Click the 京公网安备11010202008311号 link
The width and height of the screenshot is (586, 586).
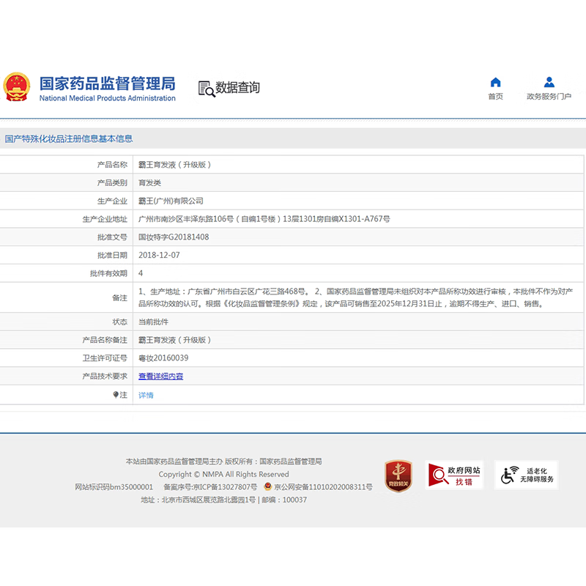[323, 487]
